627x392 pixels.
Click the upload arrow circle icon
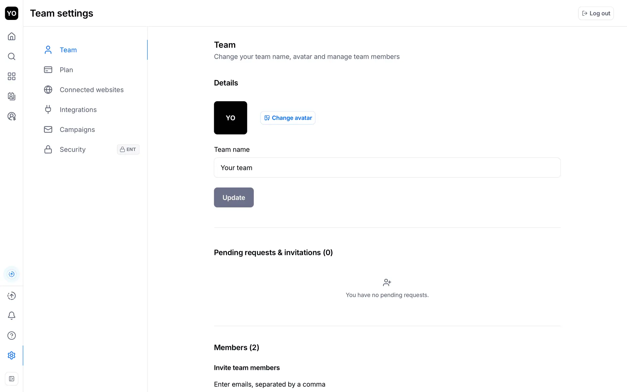[11, 296]
